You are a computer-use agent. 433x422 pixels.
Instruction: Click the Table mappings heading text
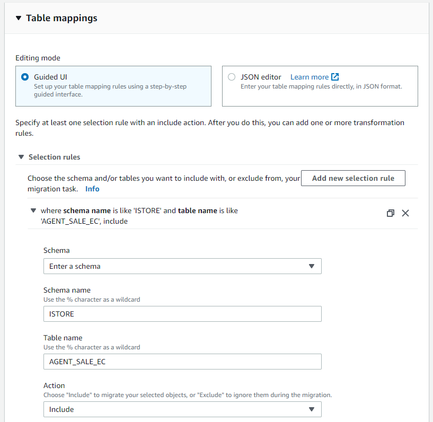[x=61, y=18]
